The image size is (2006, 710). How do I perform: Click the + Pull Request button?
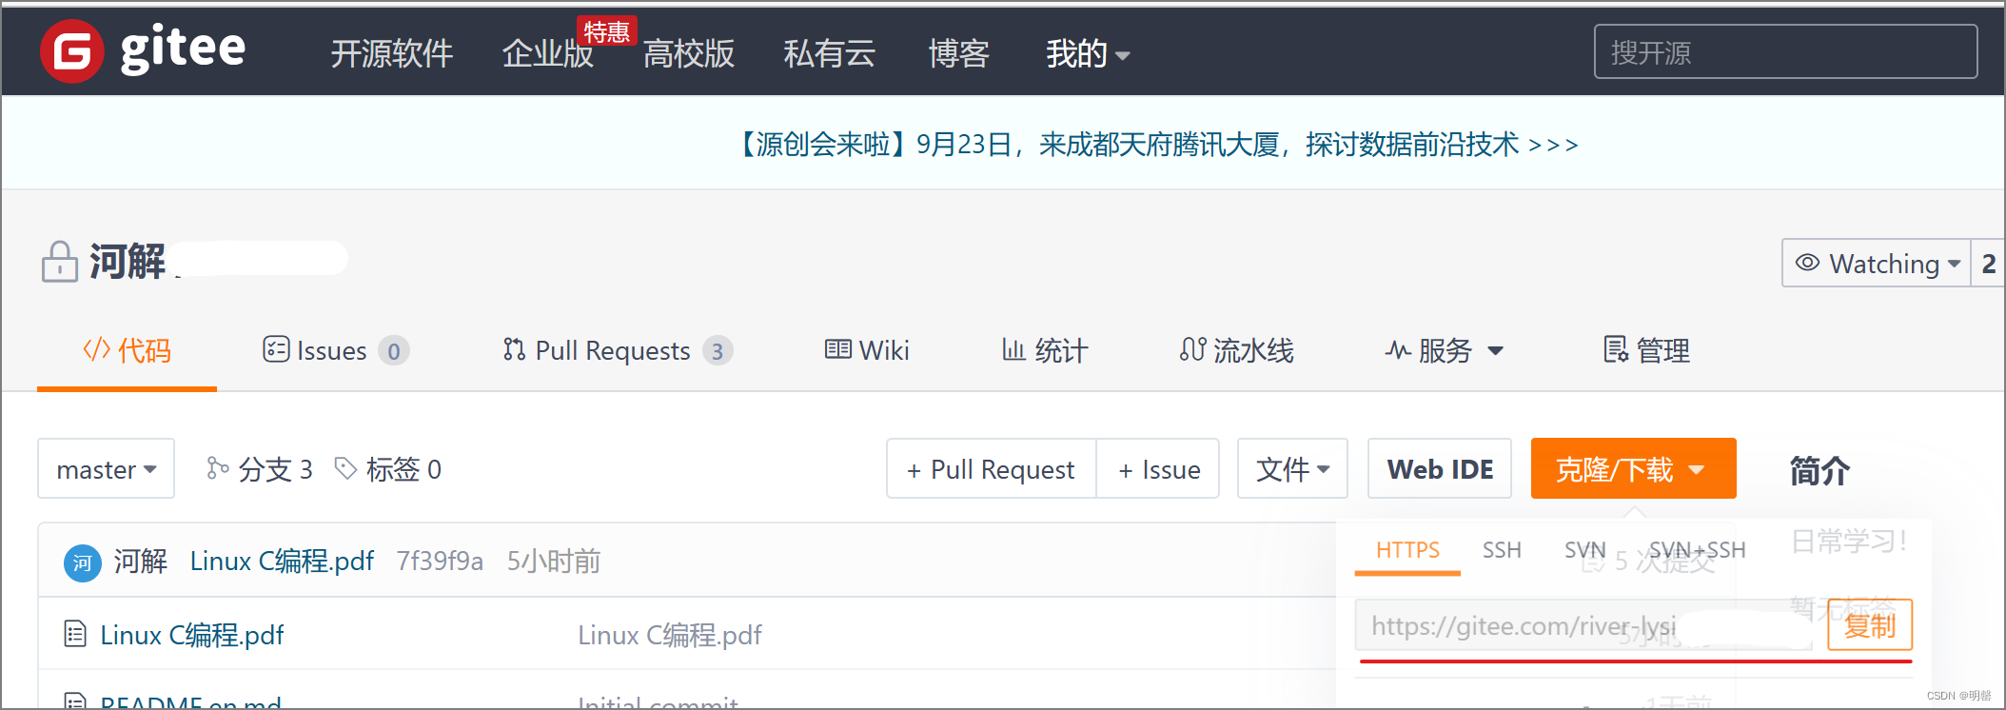(x=991, y=468)
